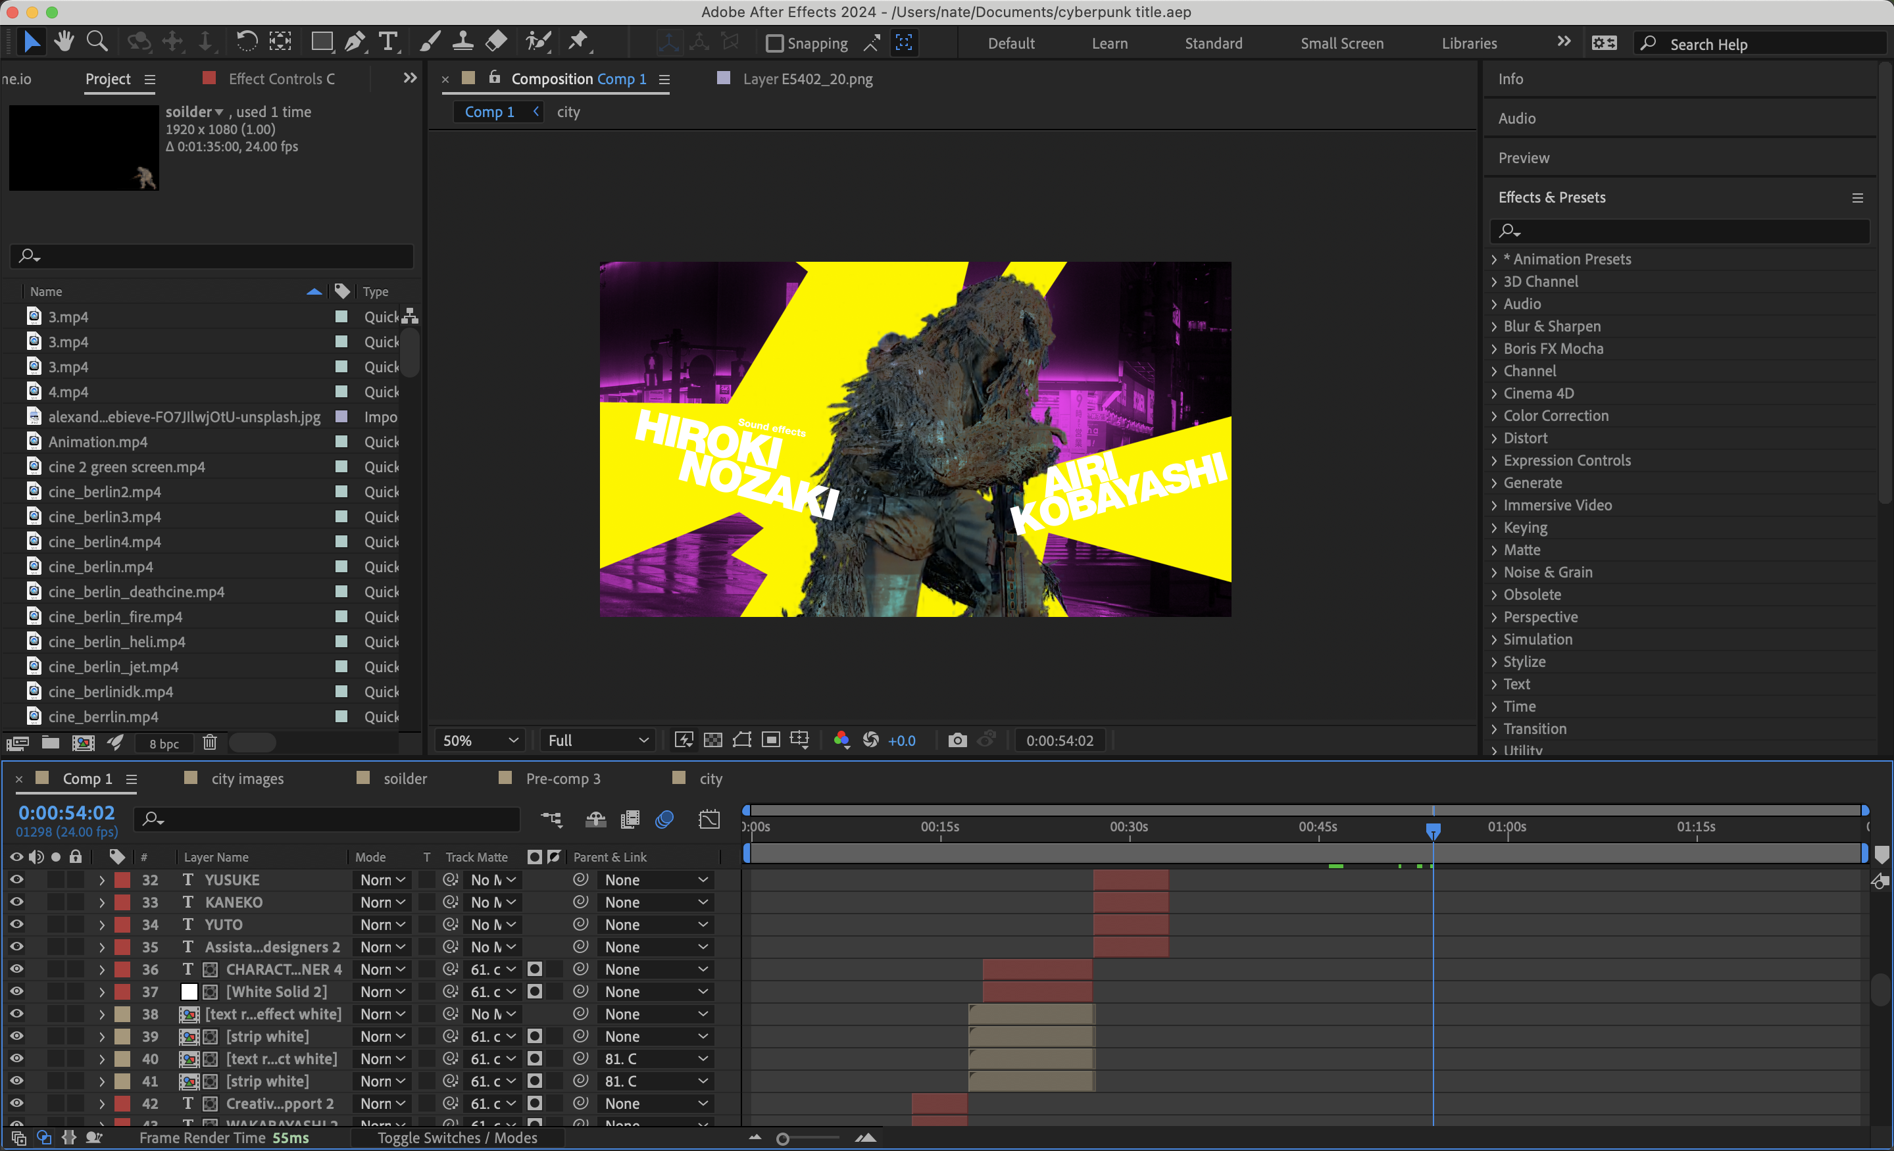Click Toggle Switches / Modes button
The image size is (1894, 1151).
tap(457, 1138)
